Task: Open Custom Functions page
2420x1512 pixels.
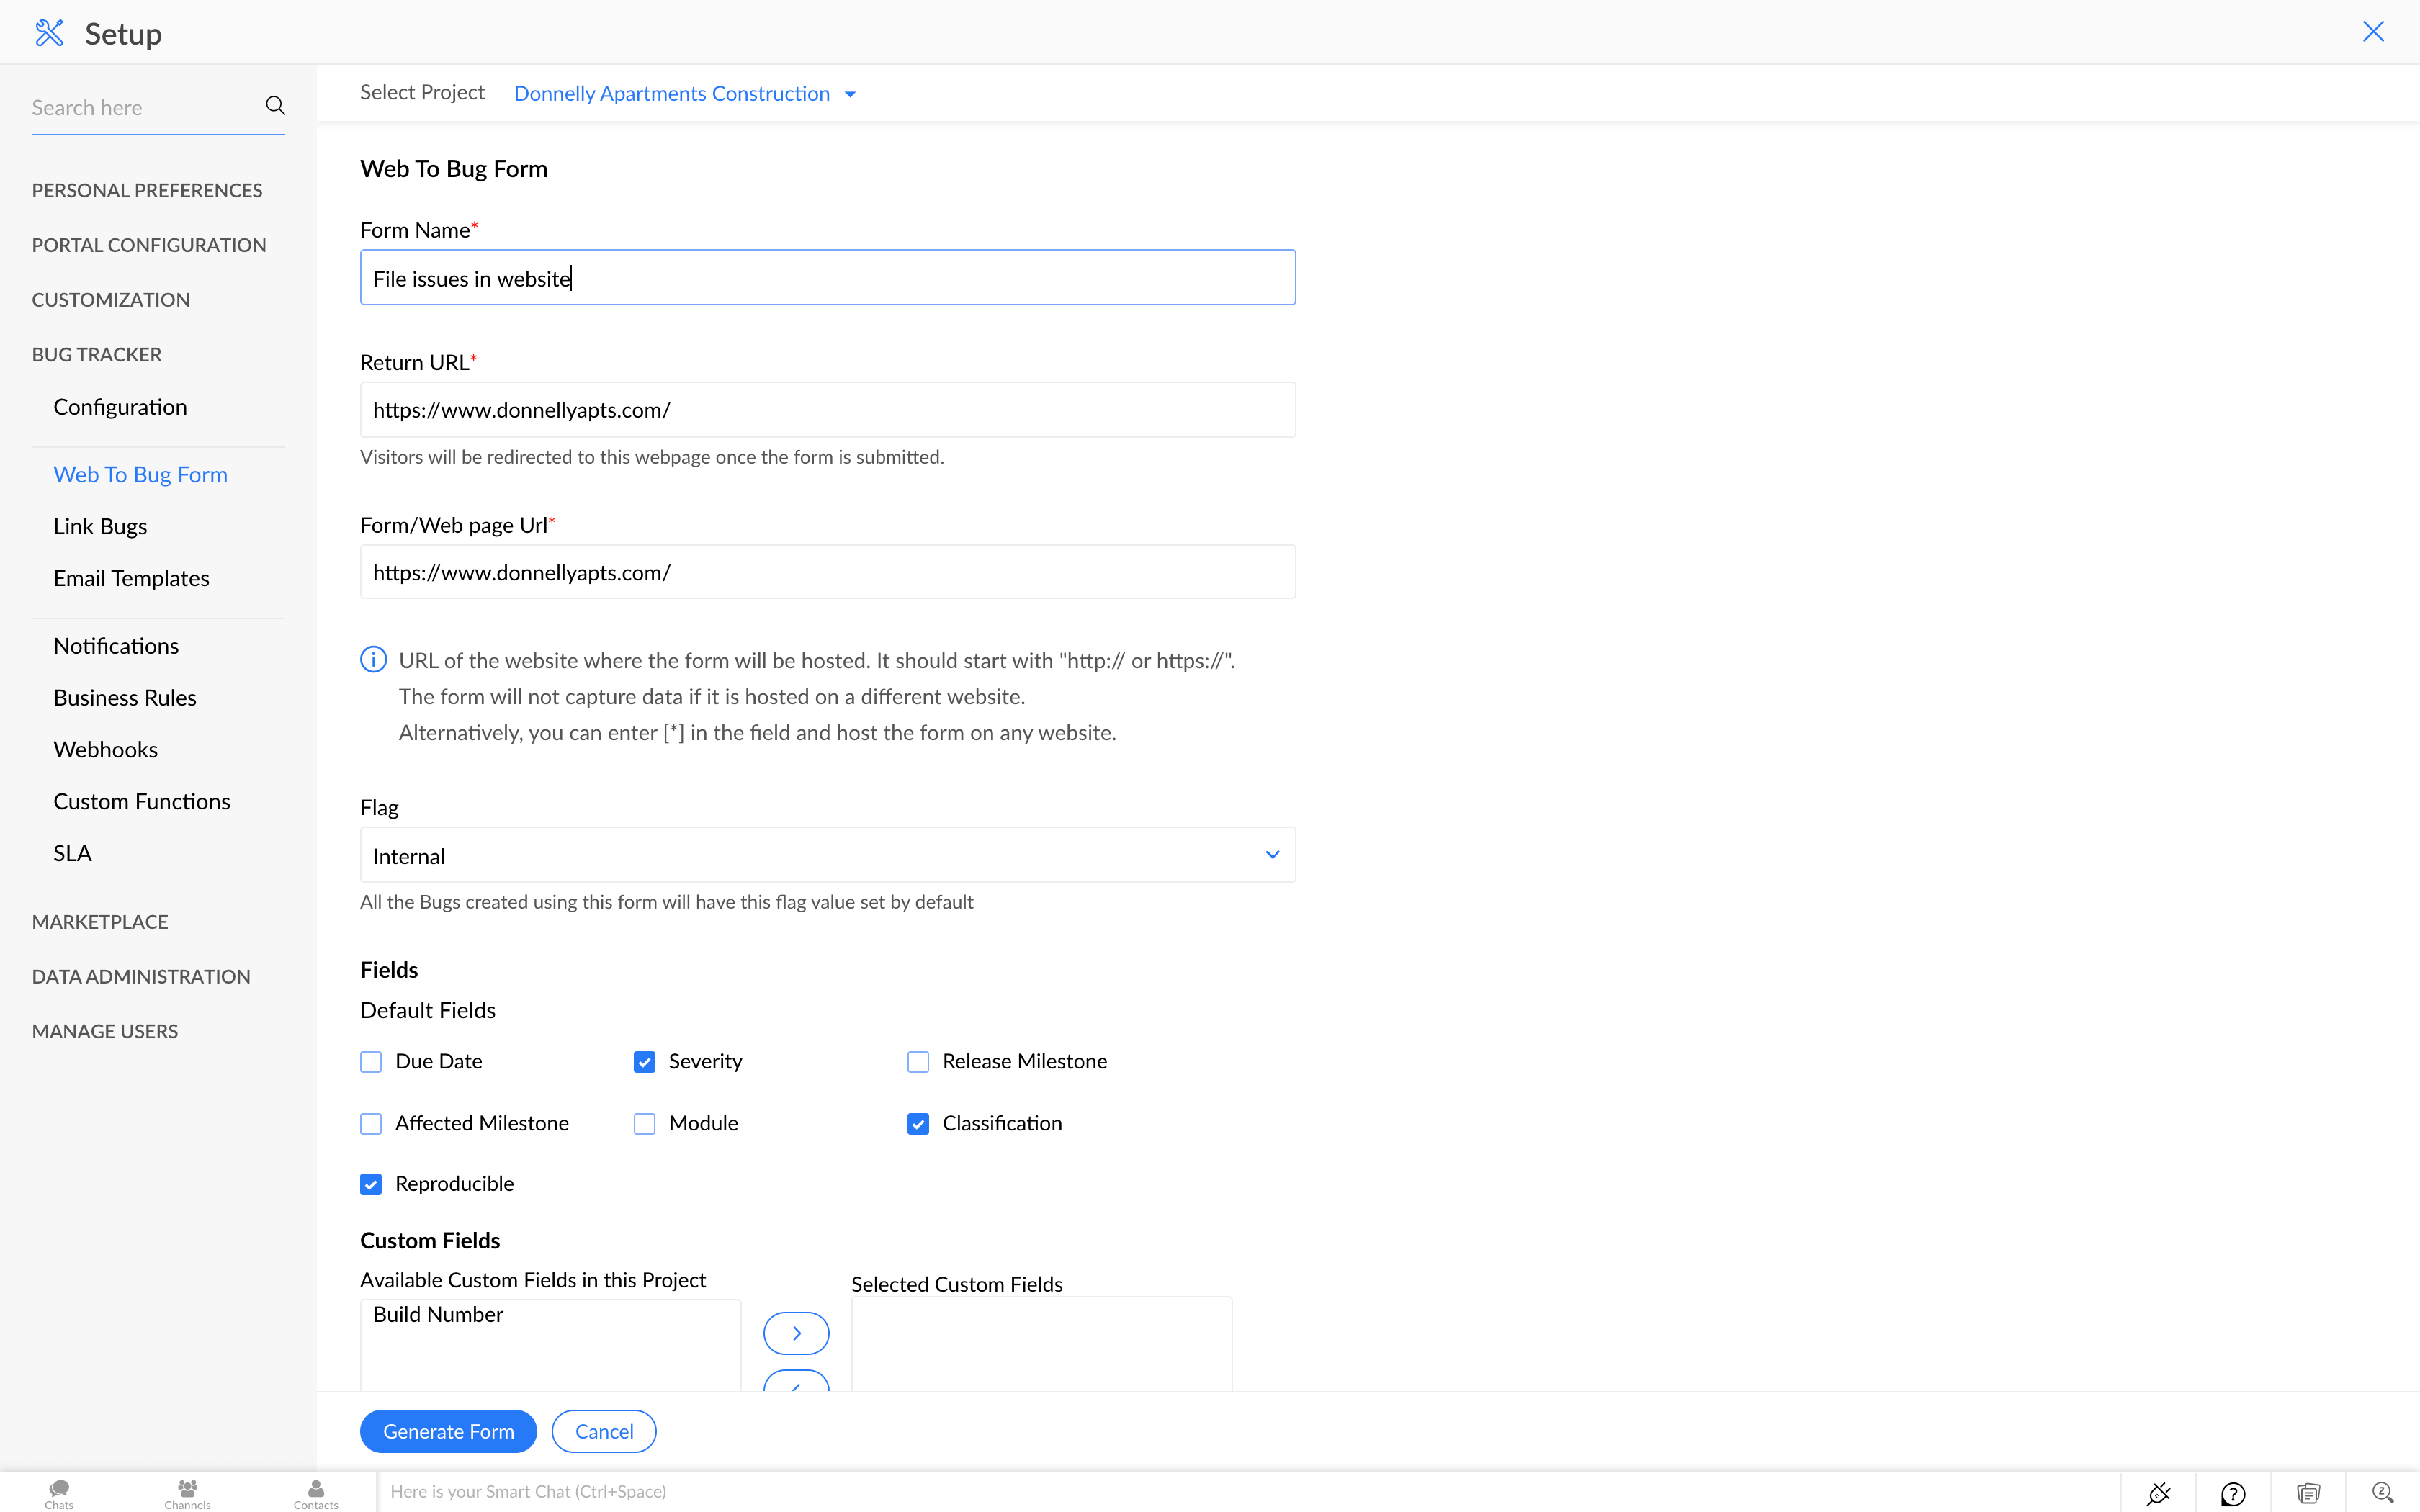Action: click(142, 802)
